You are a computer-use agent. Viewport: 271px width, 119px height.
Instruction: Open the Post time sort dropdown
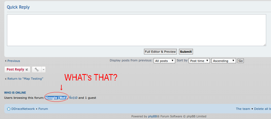199,61
